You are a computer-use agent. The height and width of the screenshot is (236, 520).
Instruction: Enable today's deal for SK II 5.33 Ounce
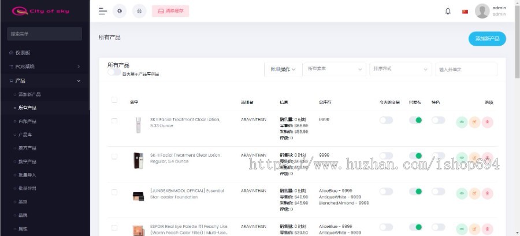click(x=387, y=120)
